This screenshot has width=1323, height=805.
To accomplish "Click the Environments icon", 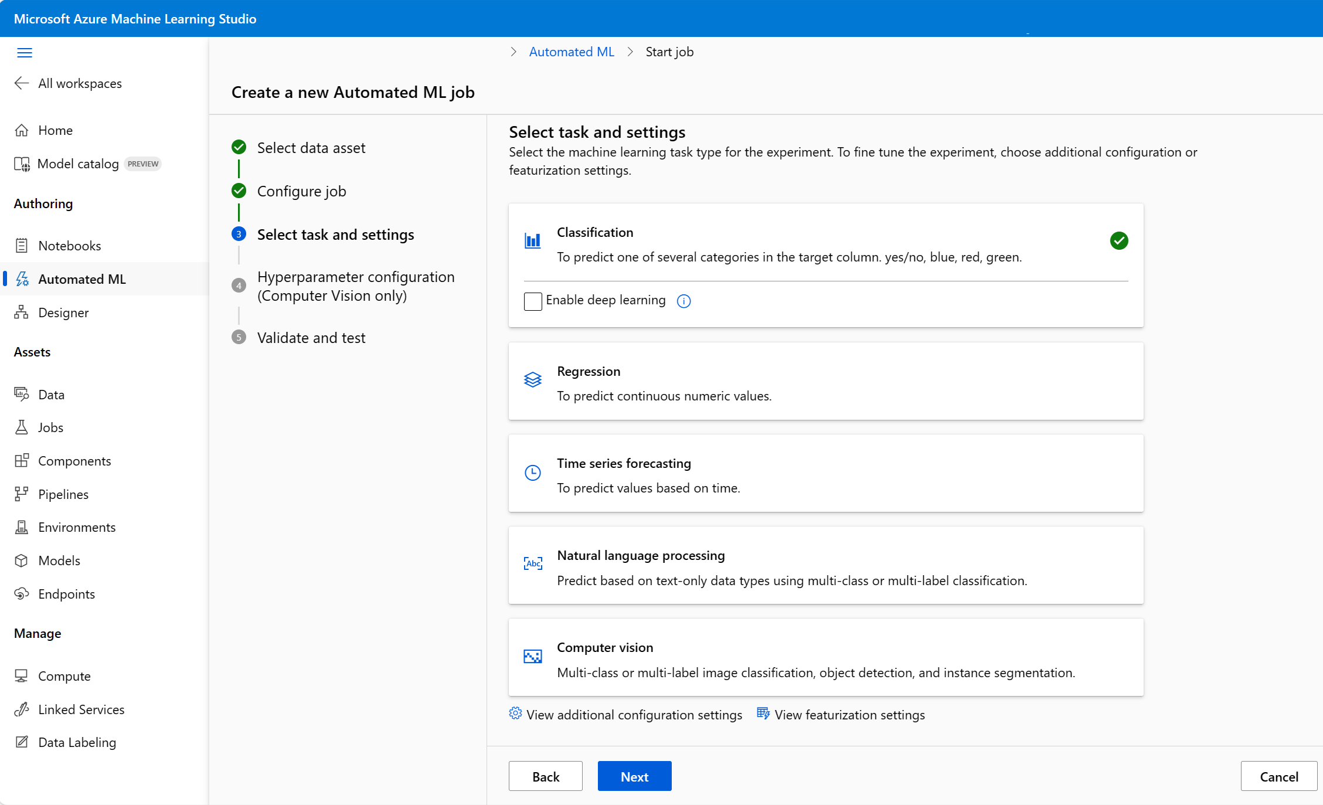I will coord(22,527).
